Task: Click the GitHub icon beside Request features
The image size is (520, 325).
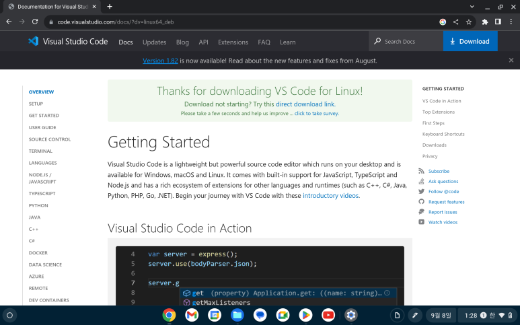Action: coord(422,202)
